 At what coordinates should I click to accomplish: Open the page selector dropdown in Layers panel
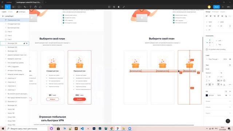pyautogui.click(x=22, y=12)
